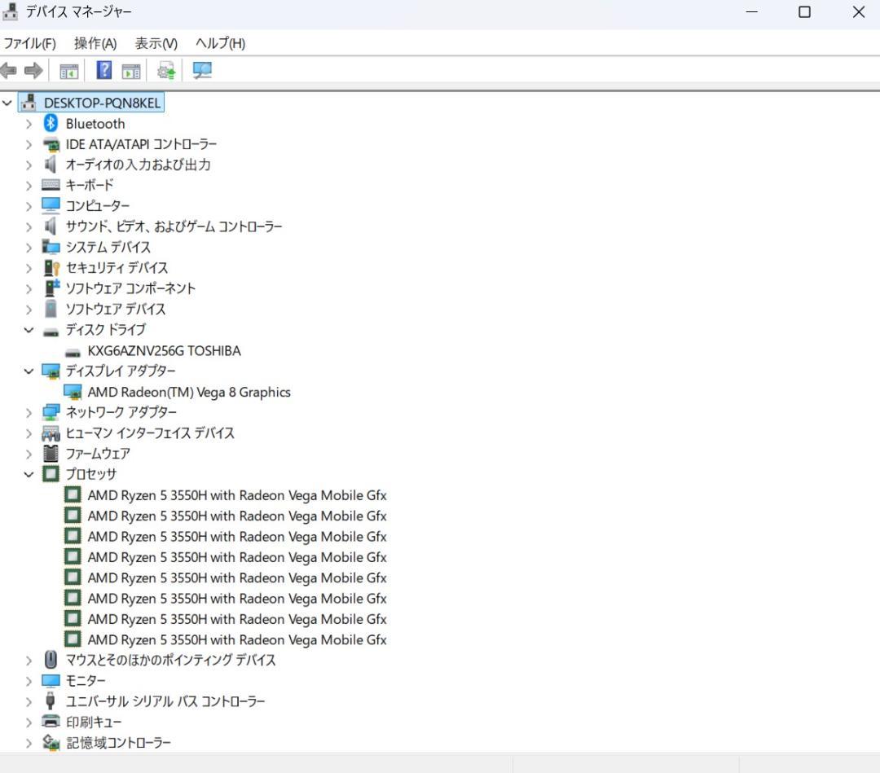The width and height of the screenshot is (880, 773).
Task: Expand the モニター category
Action: tap(29, 680)
